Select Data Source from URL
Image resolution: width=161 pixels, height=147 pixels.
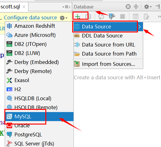[x=108, y=45]
